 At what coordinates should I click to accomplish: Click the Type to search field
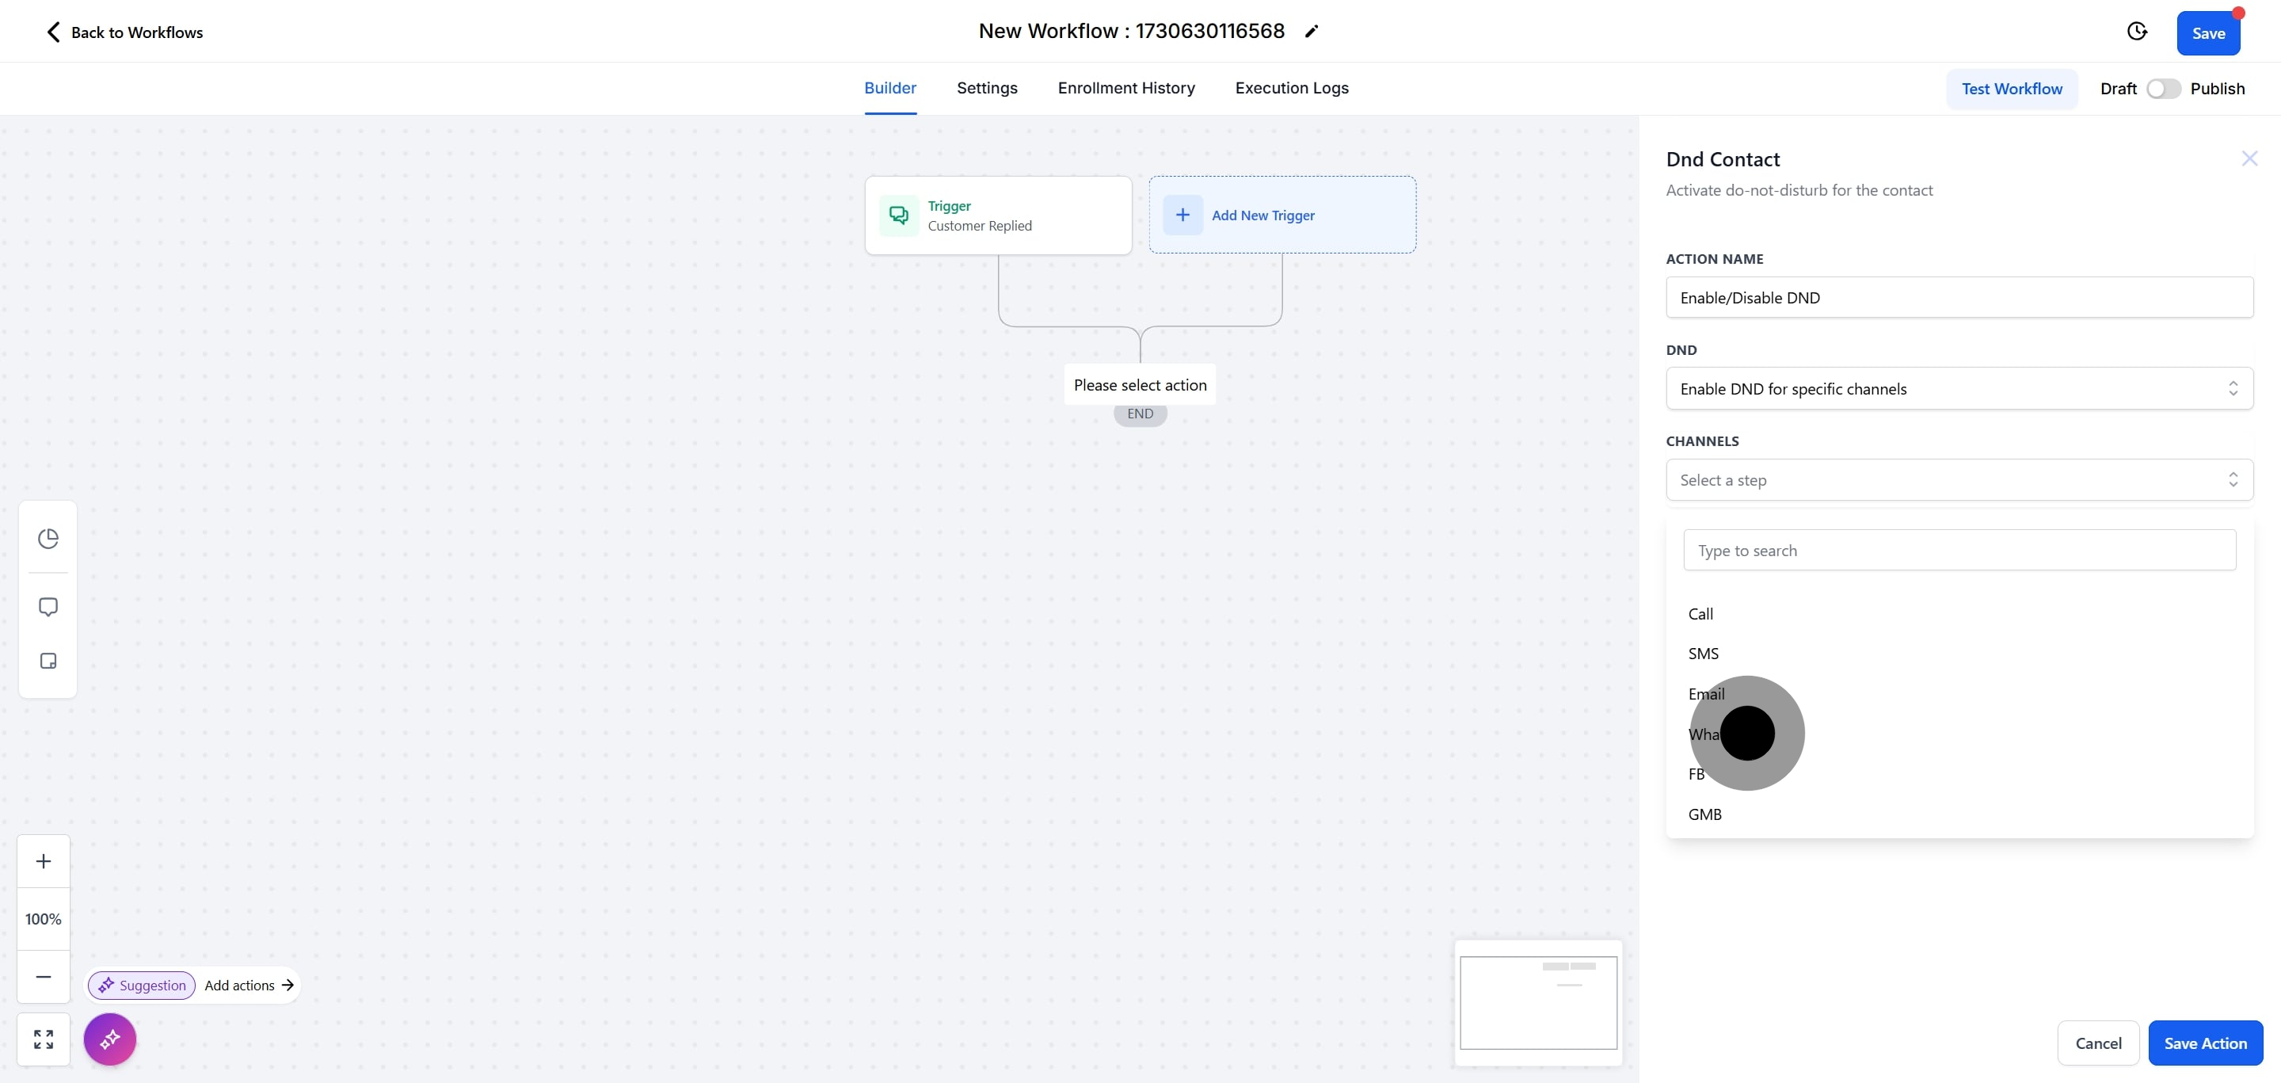tap(1959, 551)
